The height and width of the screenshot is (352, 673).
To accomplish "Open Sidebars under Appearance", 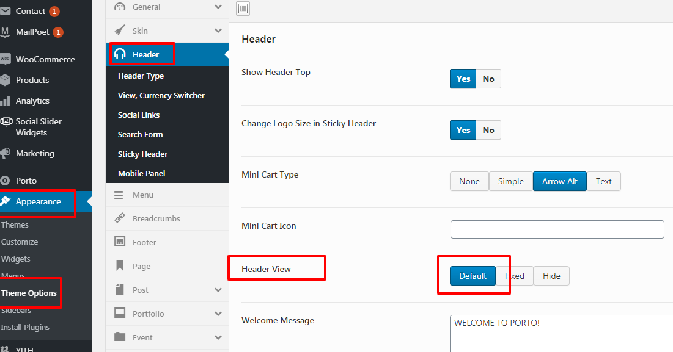I will [16, 311].
